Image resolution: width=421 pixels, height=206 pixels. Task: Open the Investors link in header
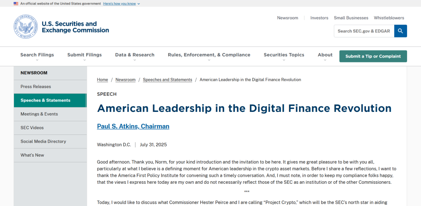[x=319, y=18]
